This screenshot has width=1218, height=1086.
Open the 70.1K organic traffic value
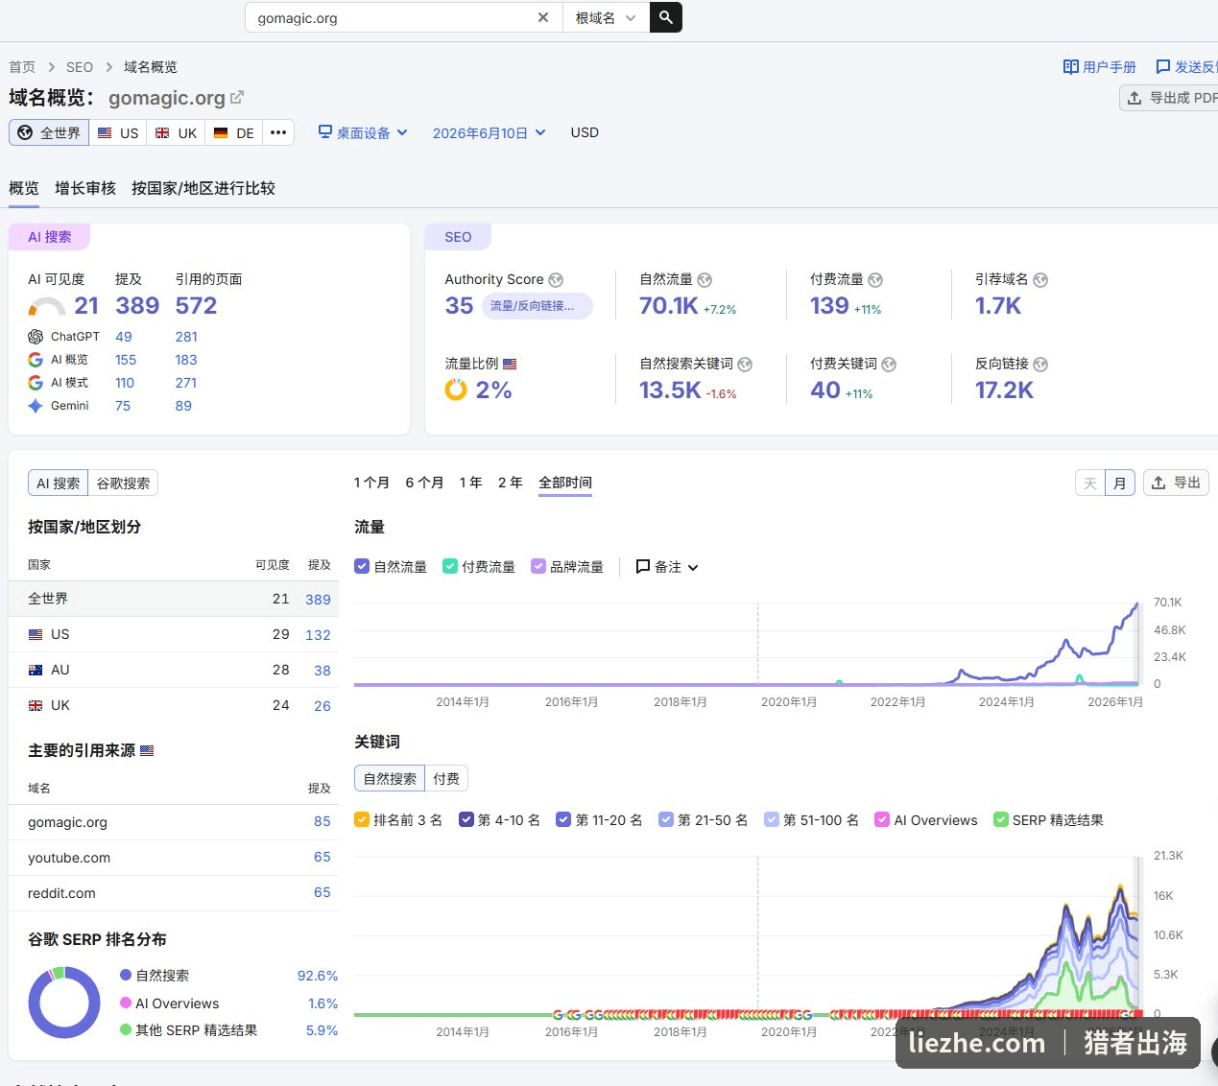tap(669, 306)
